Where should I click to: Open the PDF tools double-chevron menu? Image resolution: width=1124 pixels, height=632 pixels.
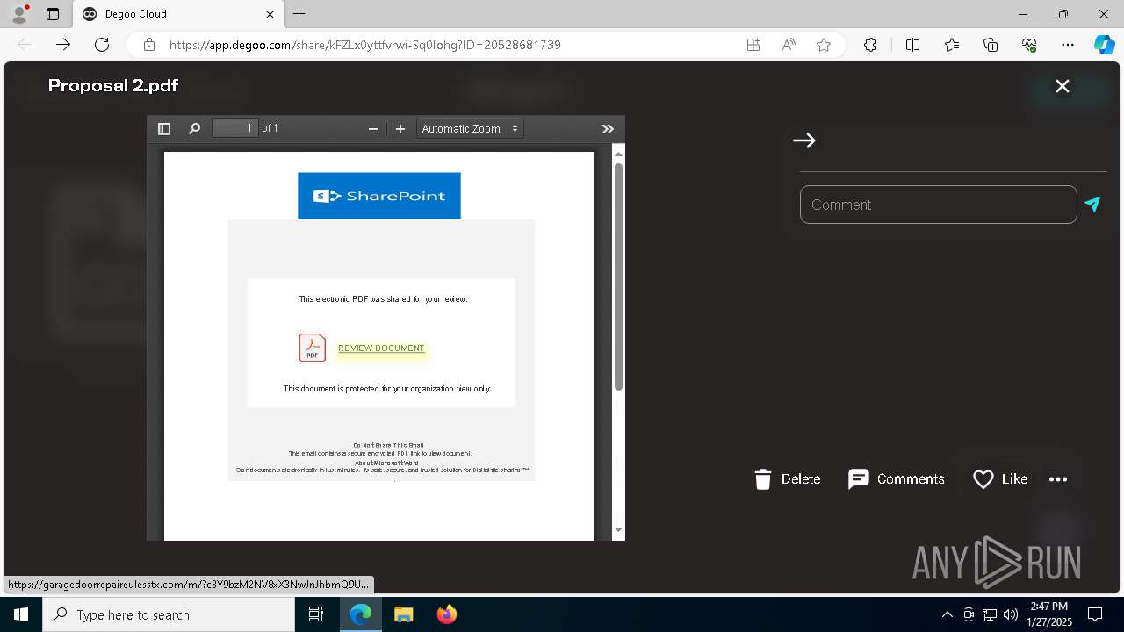(607, 129)
